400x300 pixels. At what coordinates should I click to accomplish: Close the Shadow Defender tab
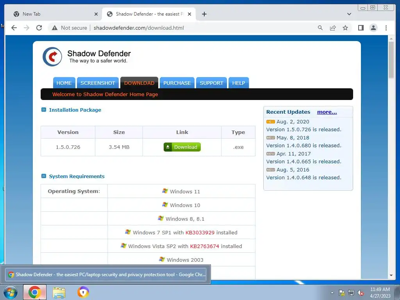pos(189,14)
